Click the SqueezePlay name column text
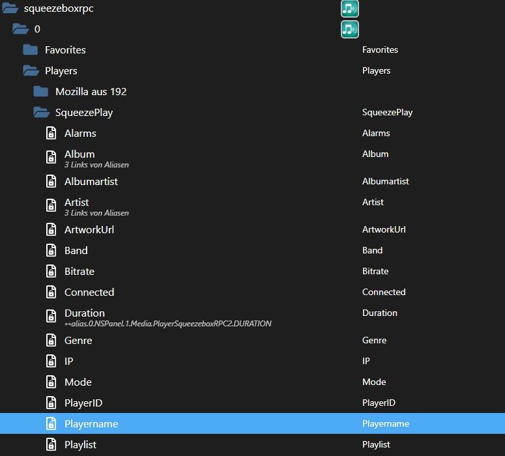The width and height of the screenshot is (505, 456). 387,113
